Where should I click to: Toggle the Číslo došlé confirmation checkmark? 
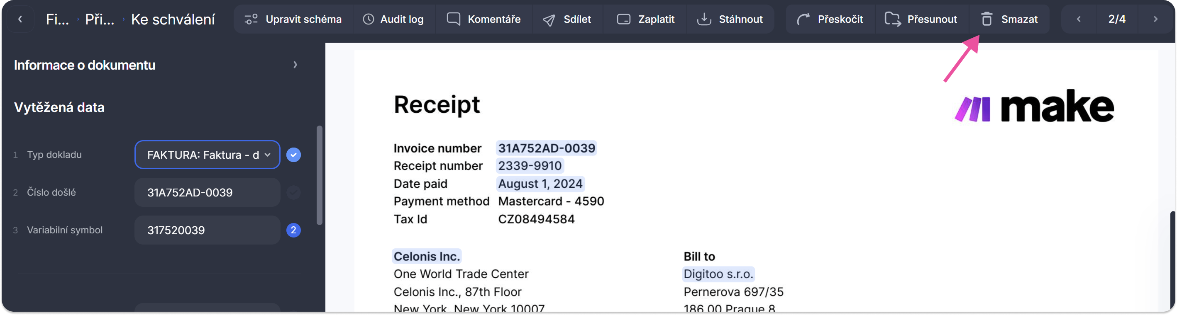pyautogui.click(x=293, y=193)
